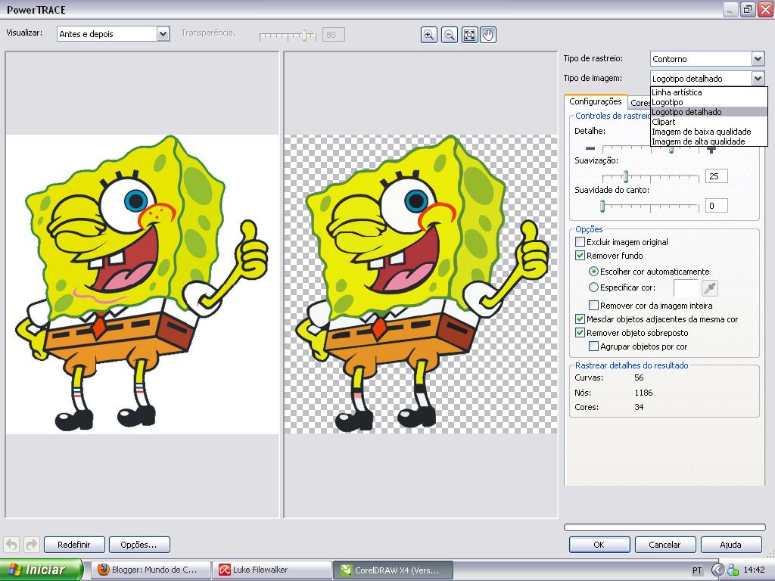Viewport: 775px width, 581px height.
Task: Open the Firefox Blogger taskbar item
Action: 151,570
